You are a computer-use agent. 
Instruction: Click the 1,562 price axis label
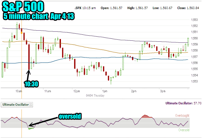(x=195, y=26)
